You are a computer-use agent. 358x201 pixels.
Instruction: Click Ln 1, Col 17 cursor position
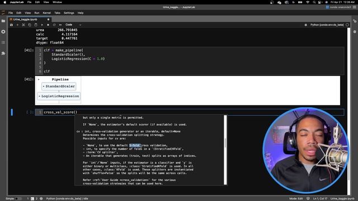point(320,199)
